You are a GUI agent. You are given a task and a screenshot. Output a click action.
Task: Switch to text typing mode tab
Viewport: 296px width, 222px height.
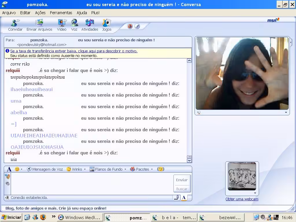tap(184, 198)
